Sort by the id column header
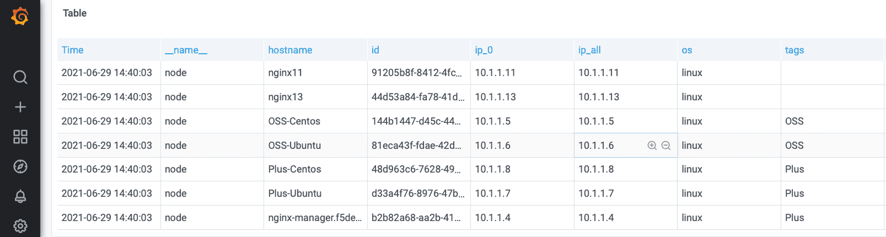The image size is (886, 237). (375, 50)
